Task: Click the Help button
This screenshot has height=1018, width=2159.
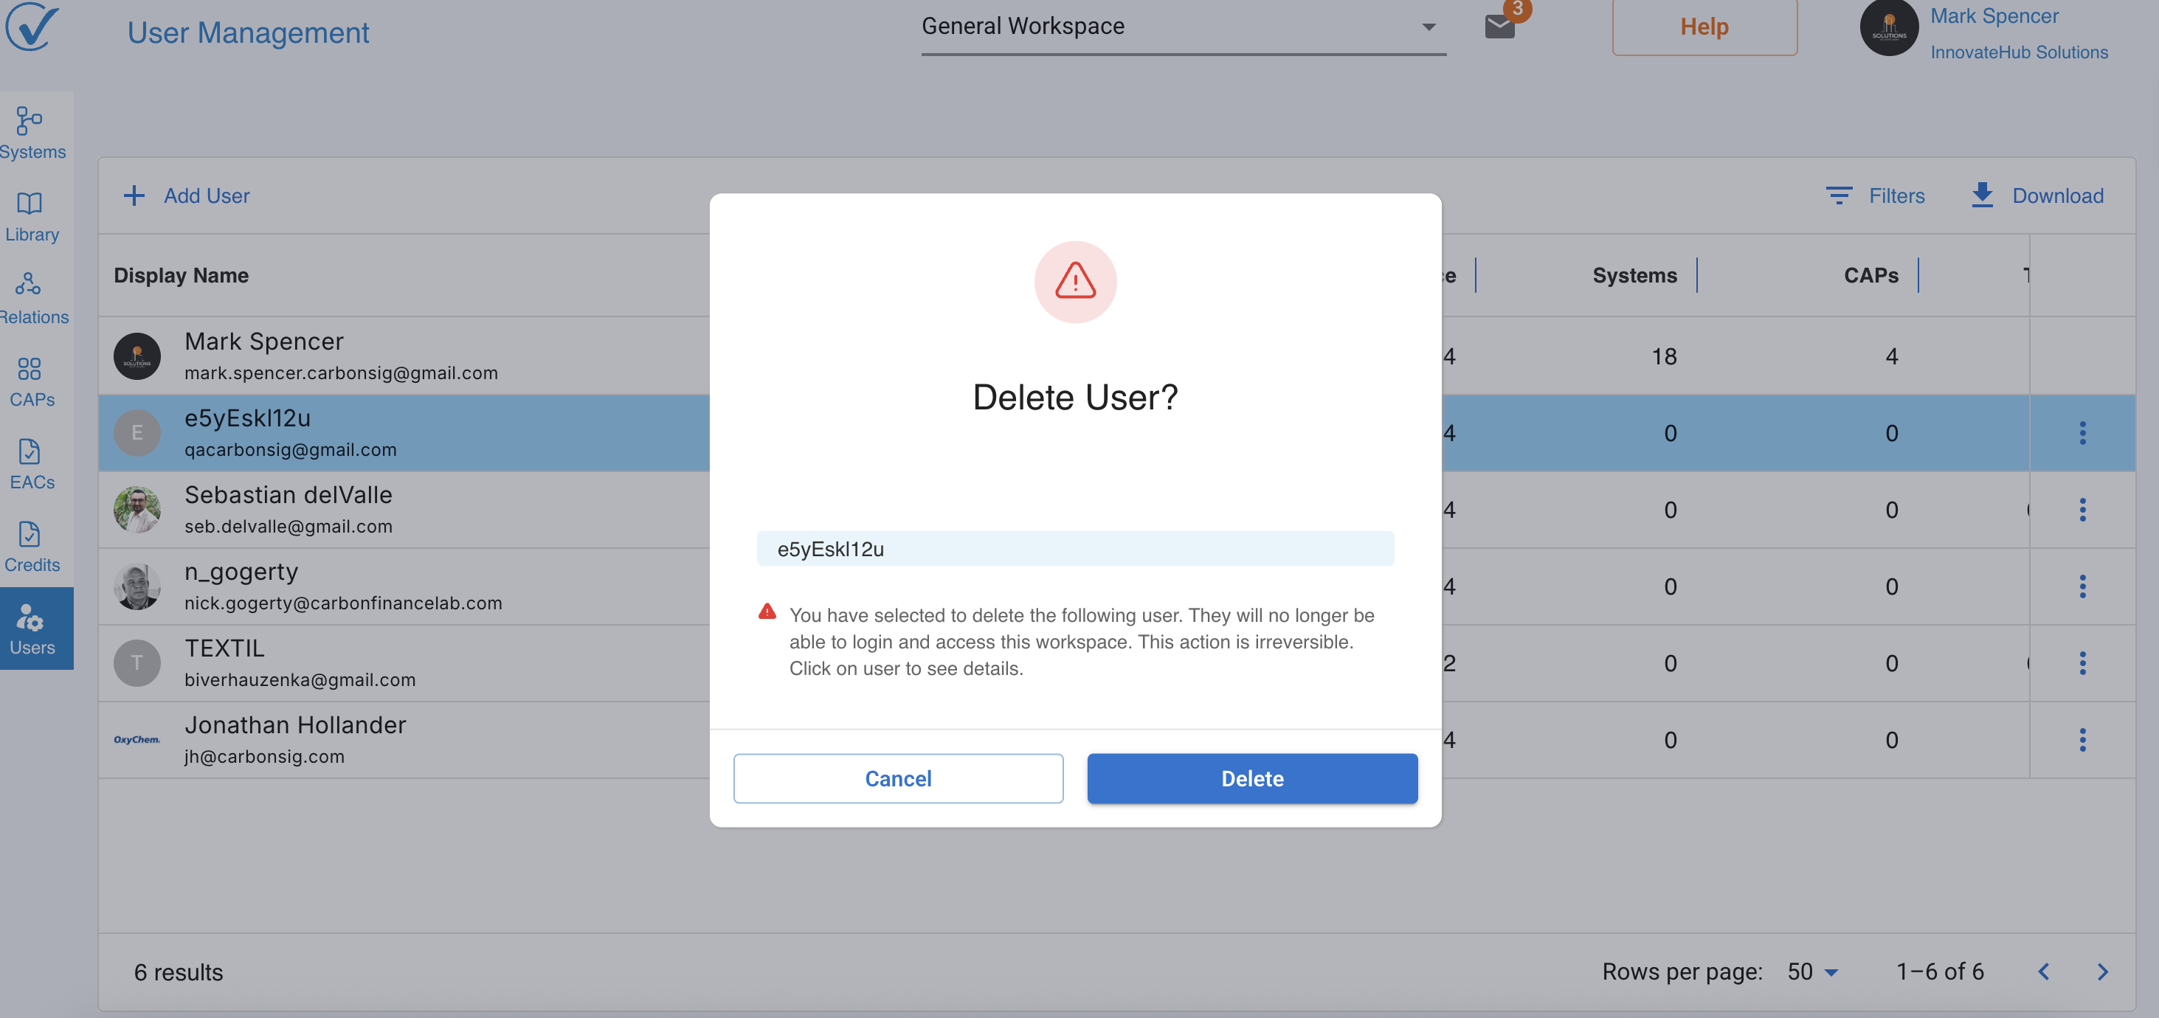Action: [1704, 27]
